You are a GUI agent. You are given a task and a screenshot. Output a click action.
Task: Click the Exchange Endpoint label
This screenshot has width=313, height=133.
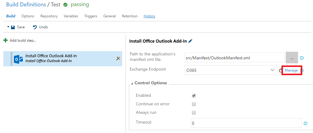point(148,69)
